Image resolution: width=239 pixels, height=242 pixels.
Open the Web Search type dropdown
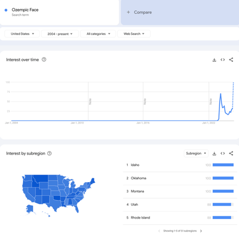point(134,34)
